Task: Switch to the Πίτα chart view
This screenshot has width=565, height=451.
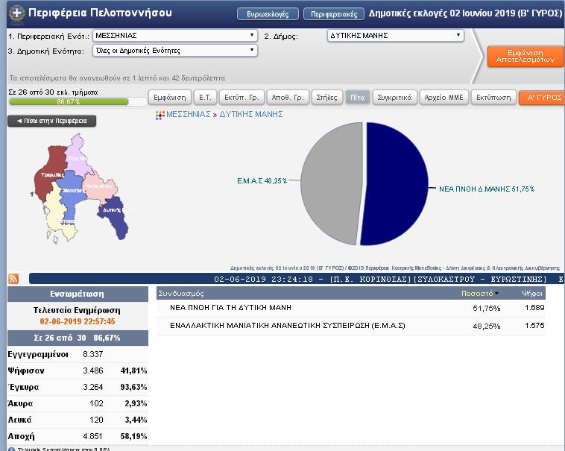Action: pos(358,98)
